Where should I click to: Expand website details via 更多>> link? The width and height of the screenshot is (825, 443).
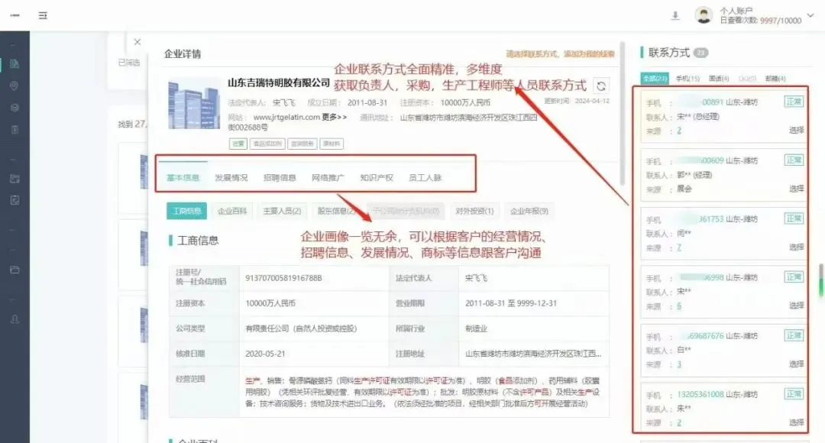pos(332,116)
